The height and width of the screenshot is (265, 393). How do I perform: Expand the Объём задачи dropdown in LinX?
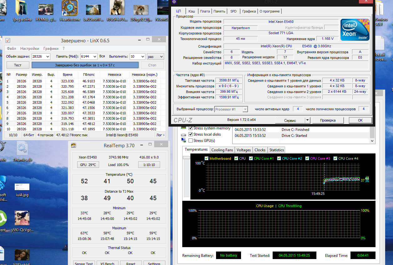click(47, 56)
